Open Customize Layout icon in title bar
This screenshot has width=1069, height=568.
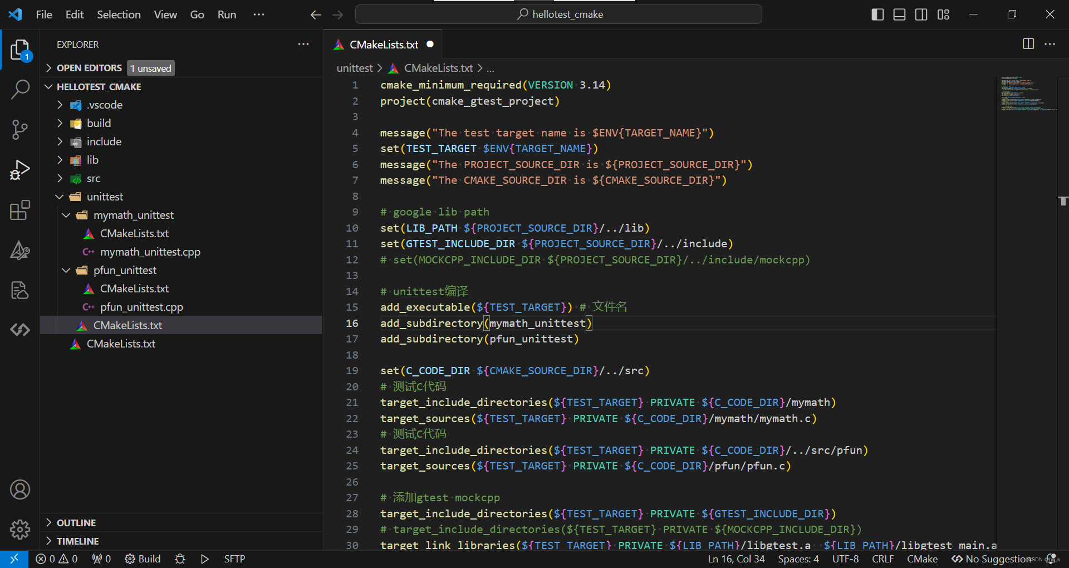pyautogui.click(x=943, y=14)
